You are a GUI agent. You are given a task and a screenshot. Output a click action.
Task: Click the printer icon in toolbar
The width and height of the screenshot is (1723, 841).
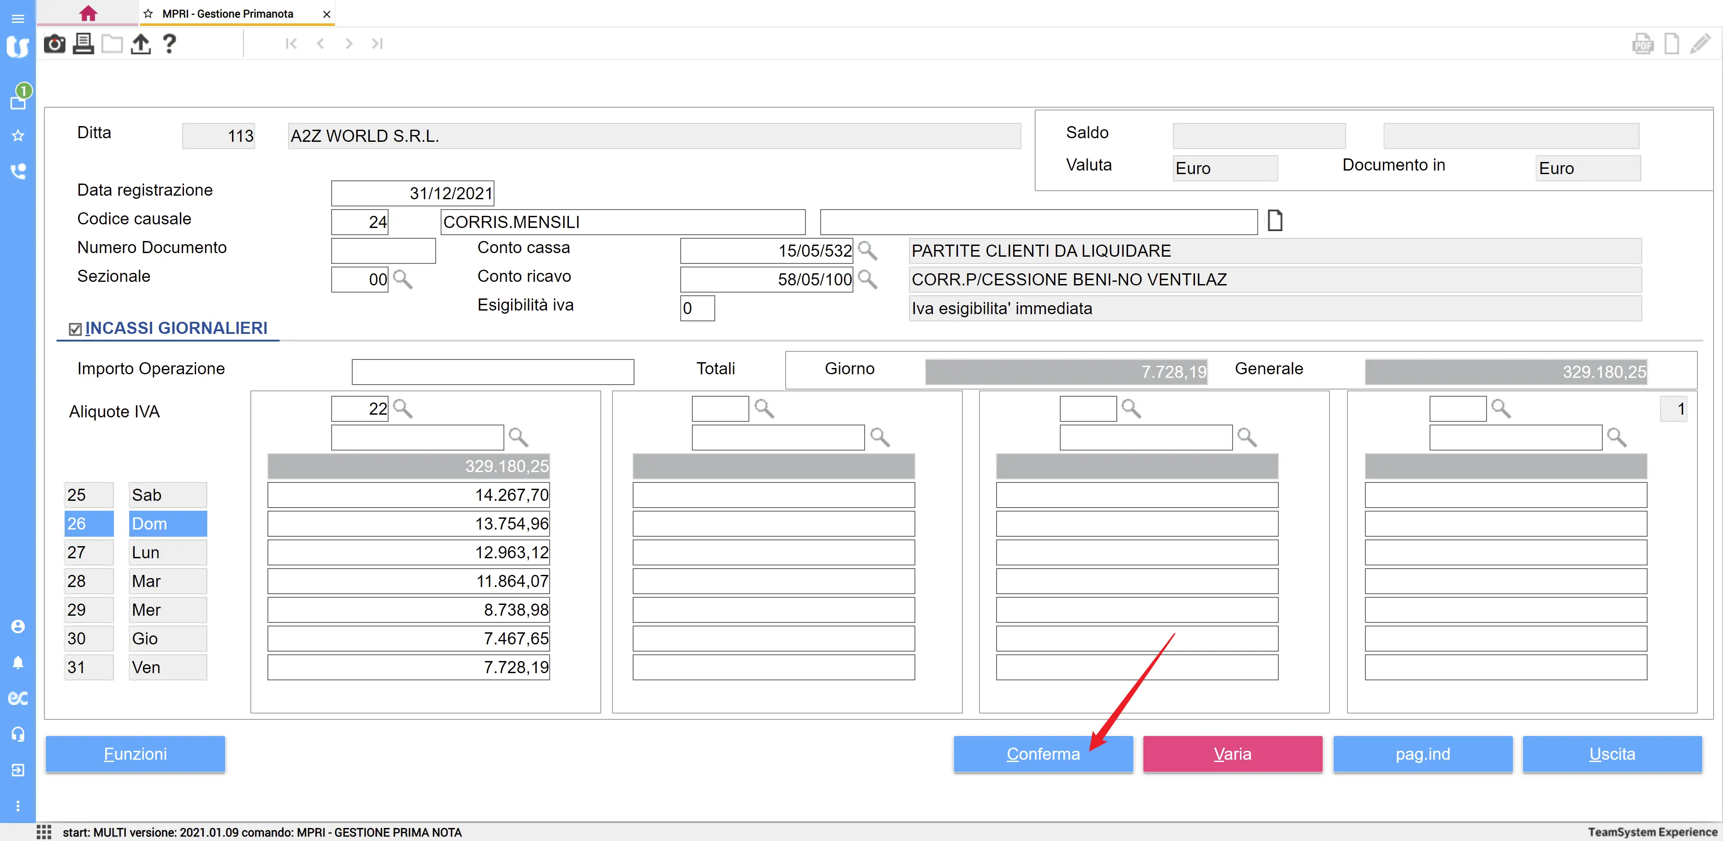83,44
